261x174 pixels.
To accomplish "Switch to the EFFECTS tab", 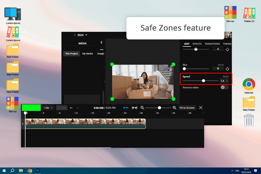I will pyautogui.click(x=197, y=44).
